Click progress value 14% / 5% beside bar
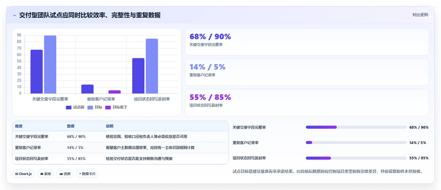Screen dimensions: 441x190 click(418, 142)
